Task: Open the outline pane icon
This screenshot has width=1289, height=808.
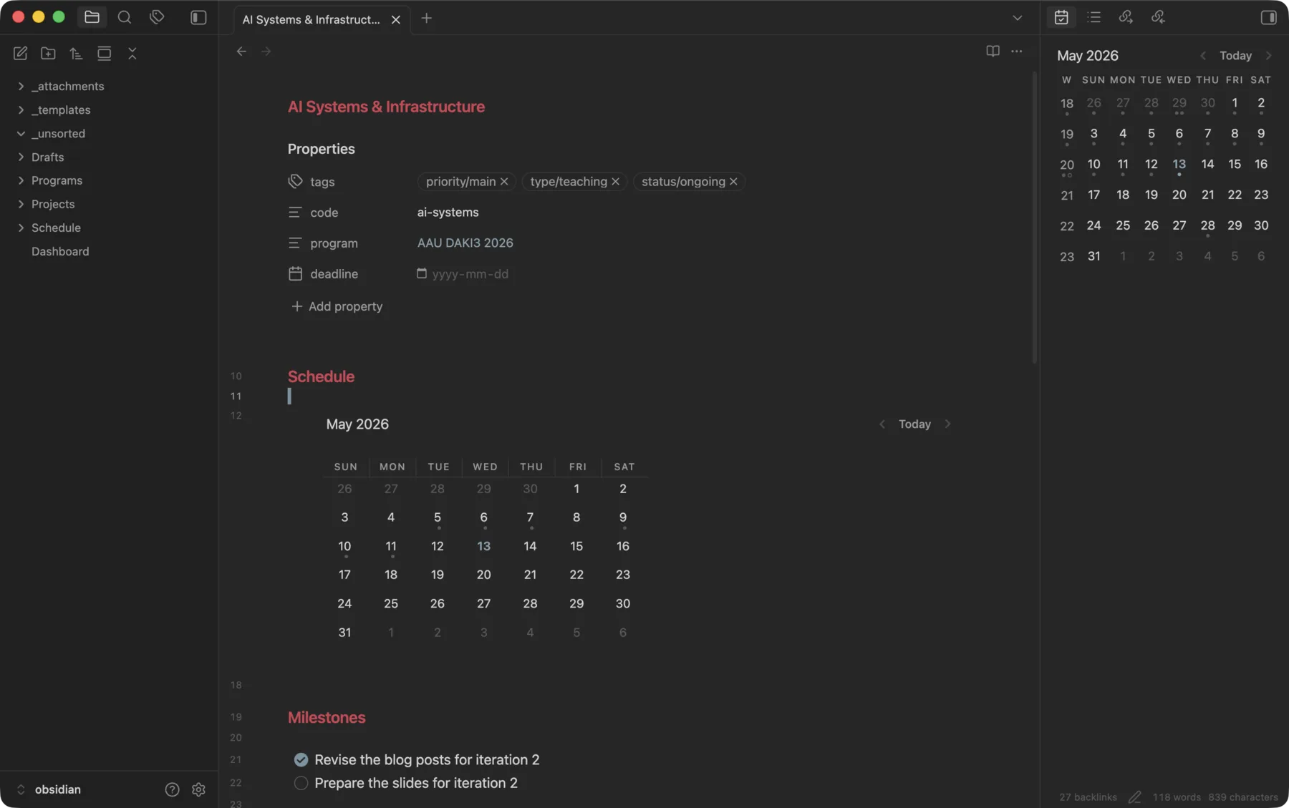Action: click(1094, 17)
